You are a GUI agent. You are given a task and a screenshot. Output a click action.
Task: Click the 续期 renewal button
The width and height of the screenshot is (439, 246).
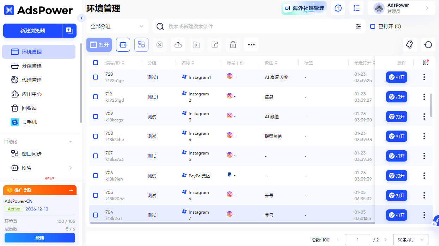tap(39, 238)
